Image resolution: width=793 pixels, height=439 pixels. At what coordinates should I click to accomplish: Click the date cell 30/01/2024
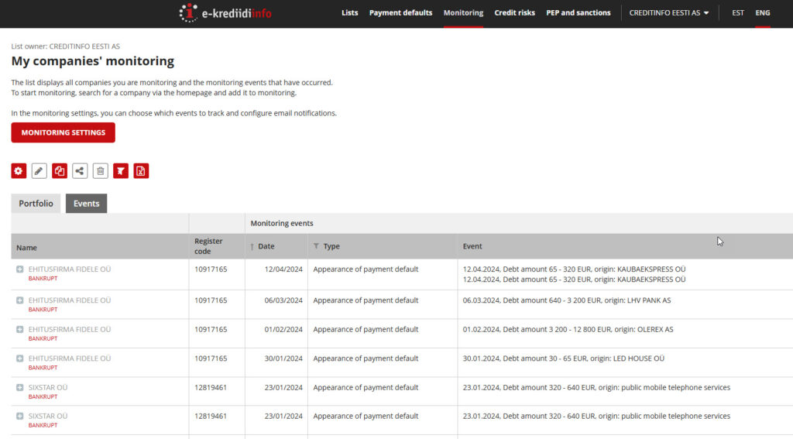[x=283, y=358]
